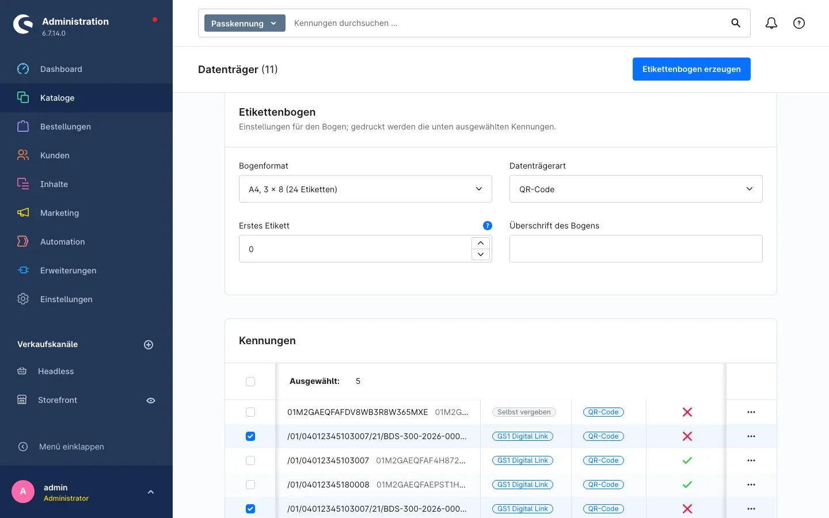Open the notifications bell
This screenshot has height=518, width=829.
(x=771, y=23)
